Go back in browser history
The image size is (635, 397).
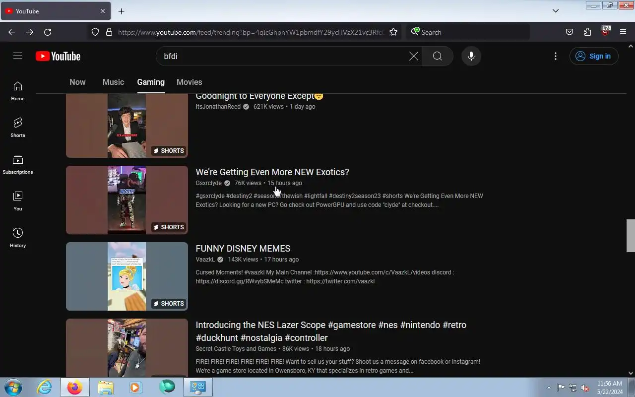tap(12, 32)
